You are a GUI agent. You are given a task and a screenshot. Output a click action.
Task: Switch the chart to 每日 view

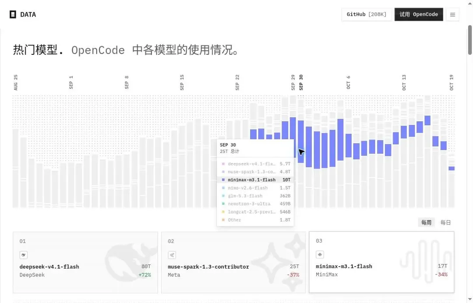tap(445, 222)
